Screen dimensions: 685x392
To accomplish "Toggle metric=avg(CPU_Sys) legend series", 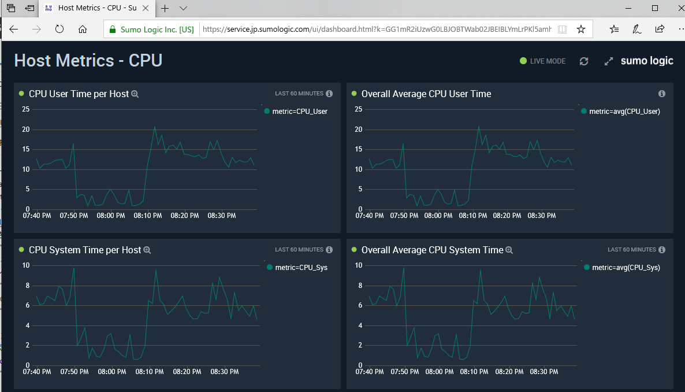I will pyautogui.click(x=622, y=268).
